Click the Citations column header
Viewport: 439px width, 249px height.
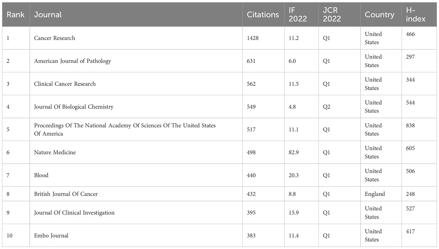pyautogui.click(x=262, y=14)
